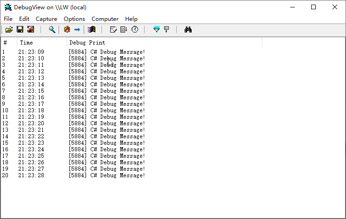346x219 pixels.
Task: Select log row 6 at 21:23:14
Action: [x=73, y=84]
